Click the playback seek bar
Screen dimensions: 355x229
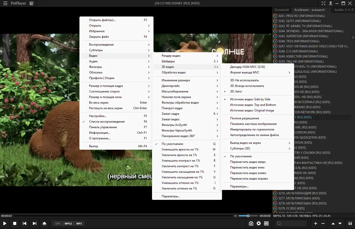pos(123,216)
